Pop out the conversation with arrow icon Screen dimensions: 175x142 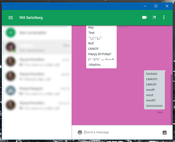click(154, 18)
